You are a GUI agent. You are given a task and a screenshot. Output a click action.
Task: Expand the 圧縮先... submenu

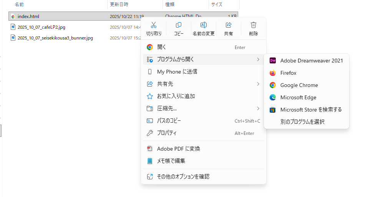[x=258, y=108]
